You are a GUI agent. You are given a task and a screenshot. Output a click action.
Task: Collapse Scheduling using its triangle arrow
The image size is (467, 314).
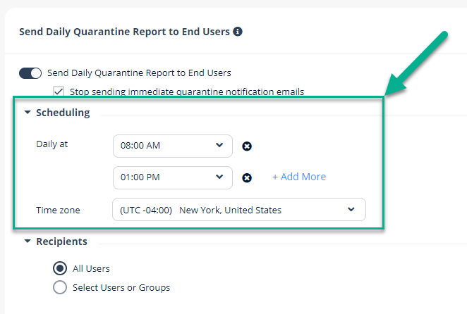point(28,113)
